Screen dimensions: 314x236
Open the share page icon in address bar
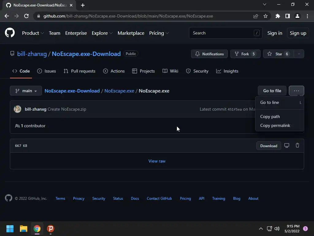pos(256,16)
